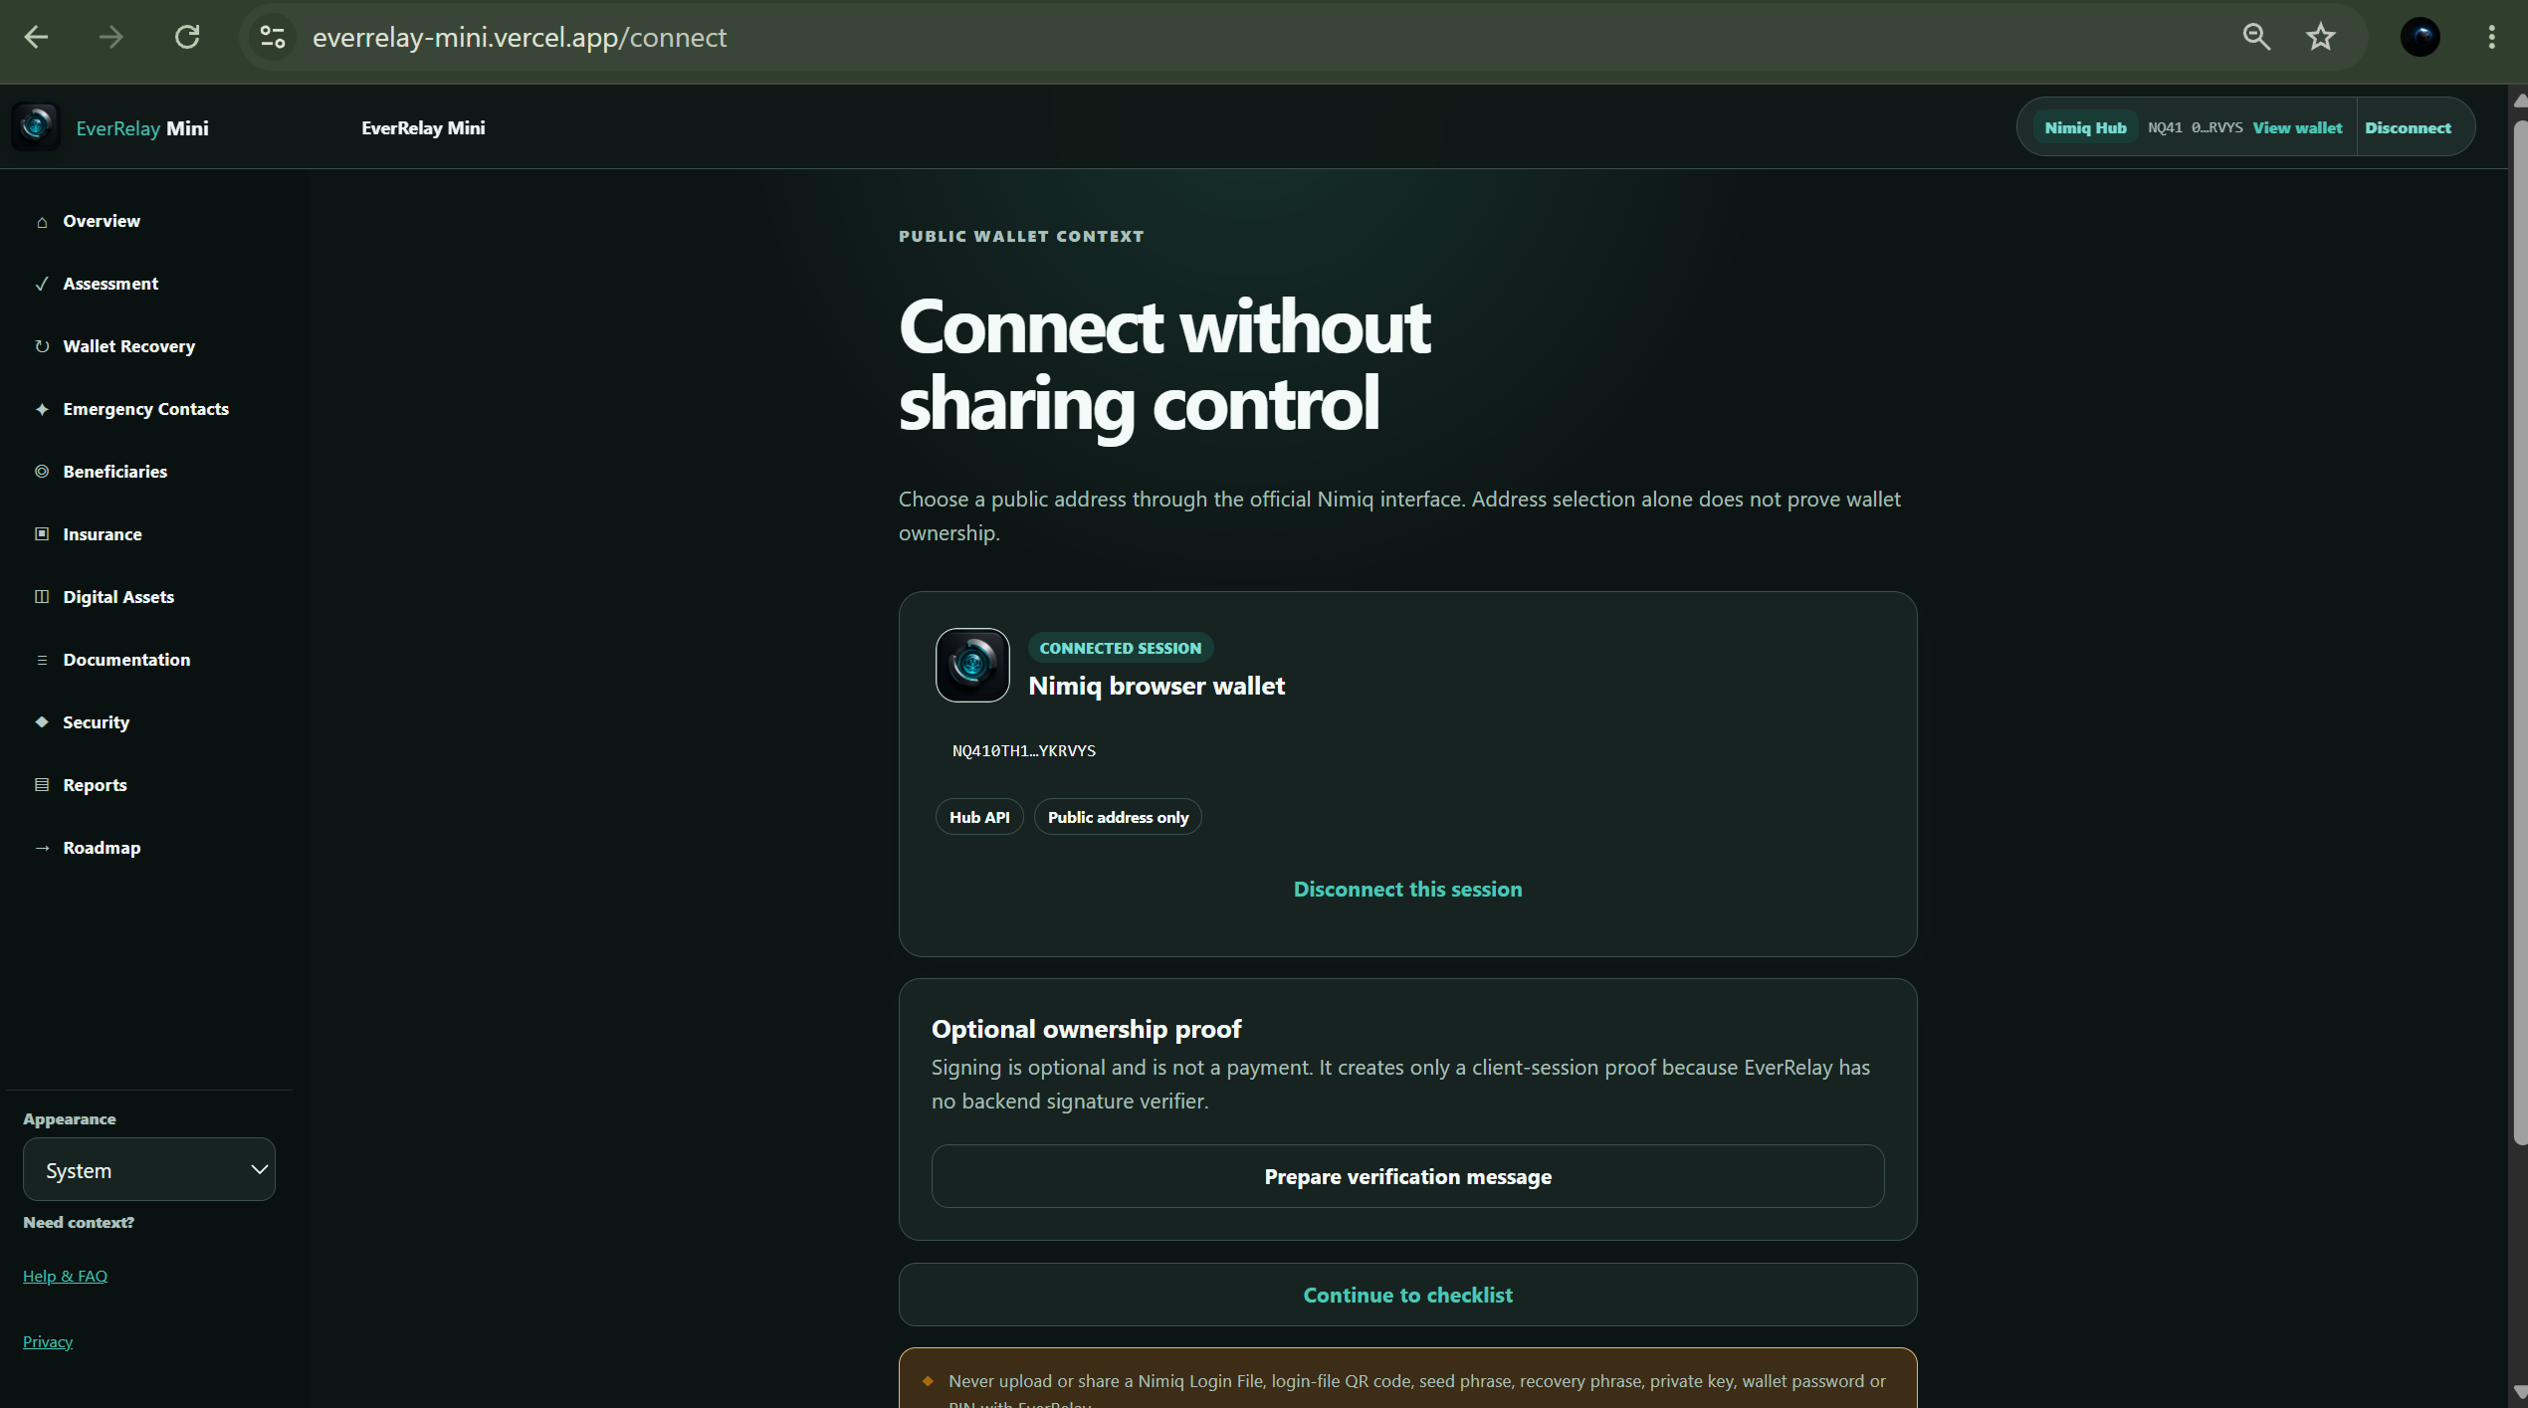This screenshot has width=2528, height=1408.
Task: Click Prepare verification message button
Action: 1407,1176
